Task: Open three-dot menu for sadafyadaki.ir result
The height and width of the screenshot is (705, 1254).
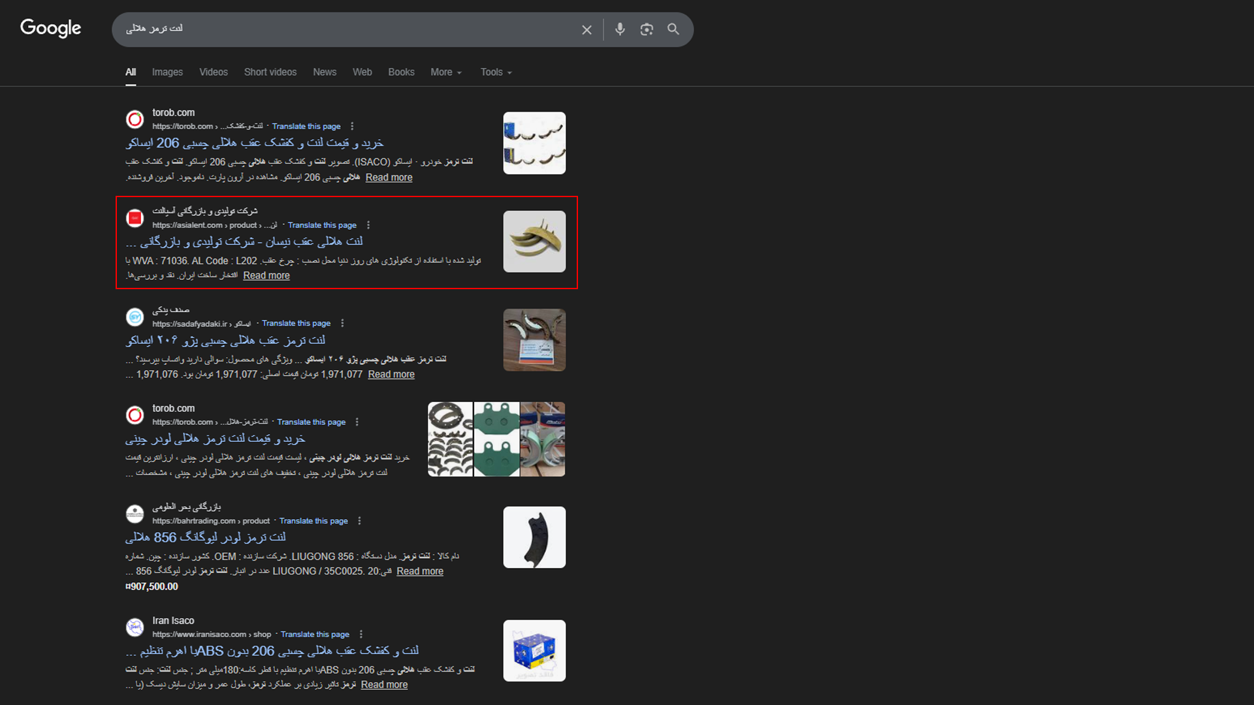Action: [342, 323]
